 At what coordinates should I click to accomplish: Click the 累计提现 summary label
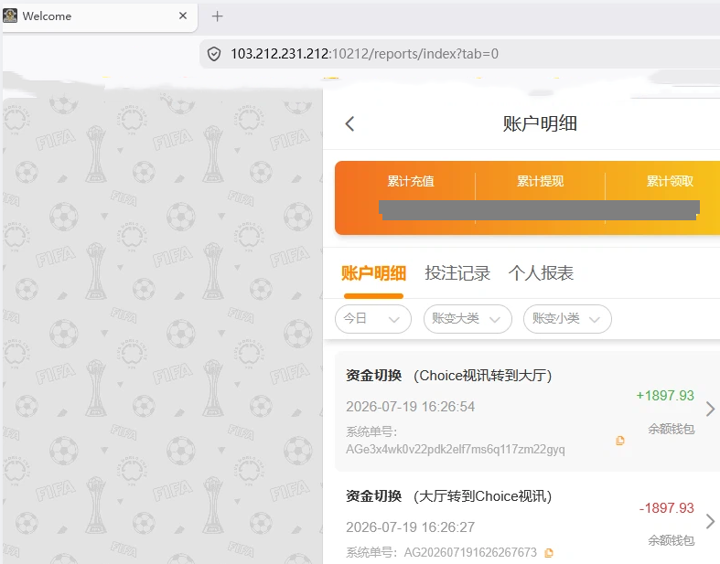point(540,181)
